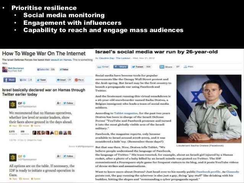This screenshot has height=183, width=244.
Task: Click IDF avatar on 'We recommend' tweet
Action: tap(13, 104)
